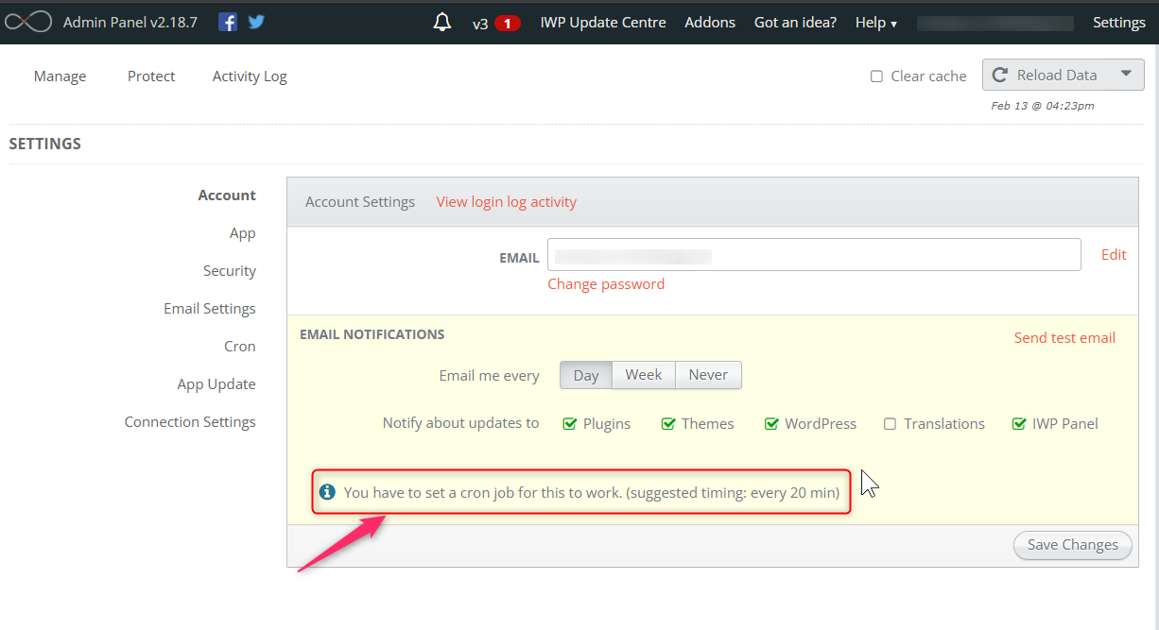
Task: Open the Facebook icon link
Action: 228,22
